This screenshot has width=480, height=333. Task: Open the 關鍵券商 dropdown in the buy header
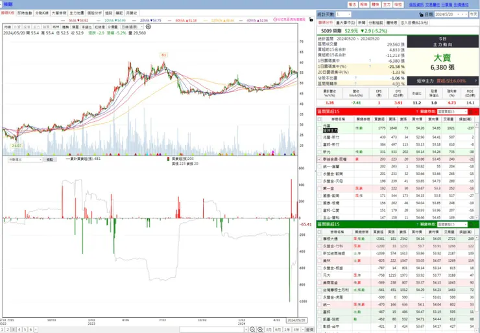coord(453,111)
